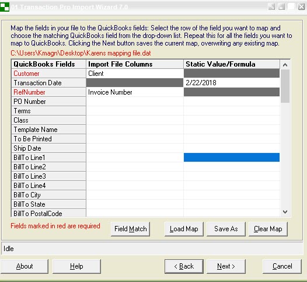Click the Import File Columns cell for PO Number

coord(135,102)
